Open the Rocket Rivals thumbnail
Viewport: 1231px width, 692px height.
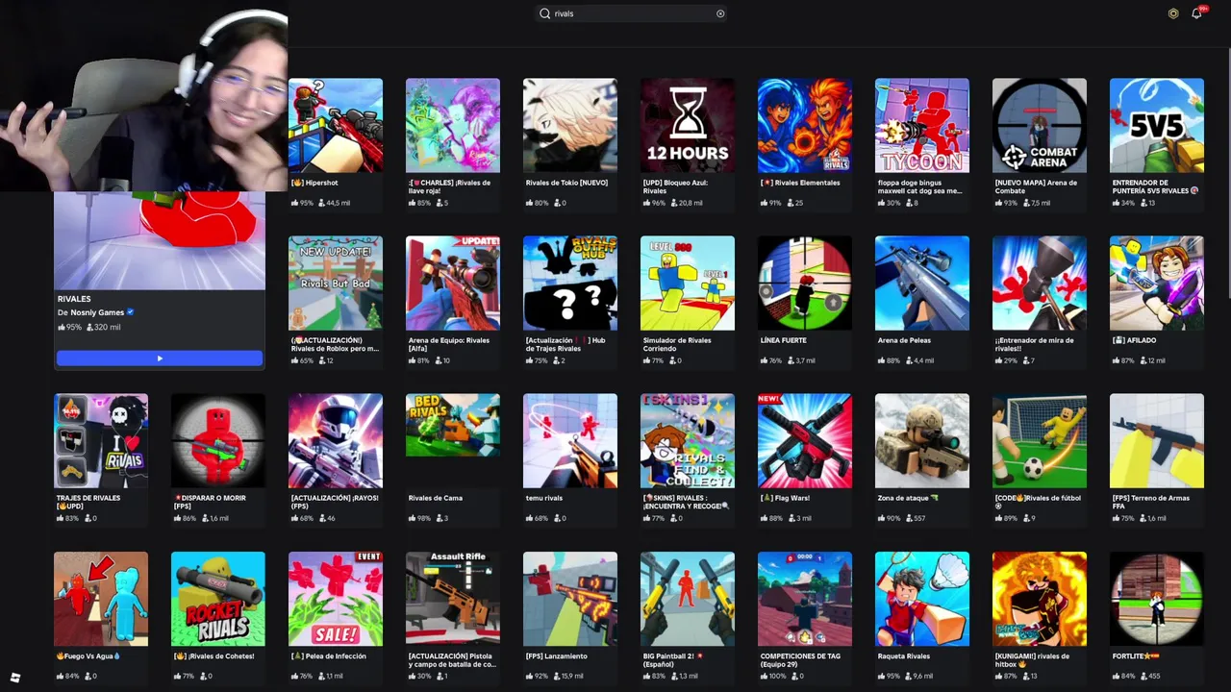[x=218, y=599]
